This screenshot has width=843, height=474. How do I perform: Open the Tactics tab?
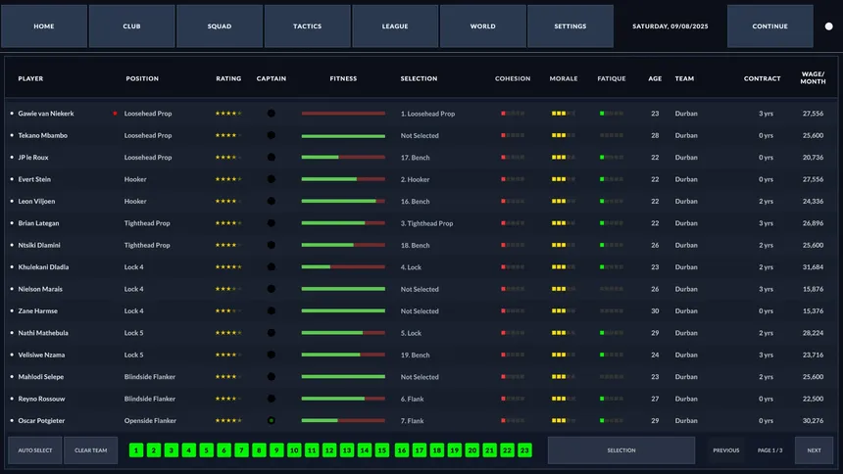coord(308,26)
